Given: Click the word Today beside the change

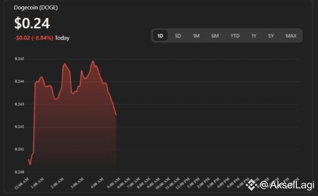Looking at the screenshot, I should point(62,38).
